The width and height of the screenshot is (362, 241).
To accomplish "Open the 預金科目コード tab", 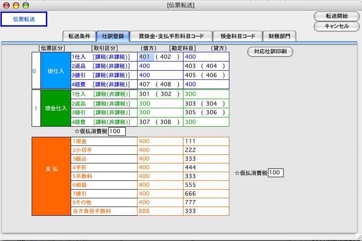I will 238,36.
